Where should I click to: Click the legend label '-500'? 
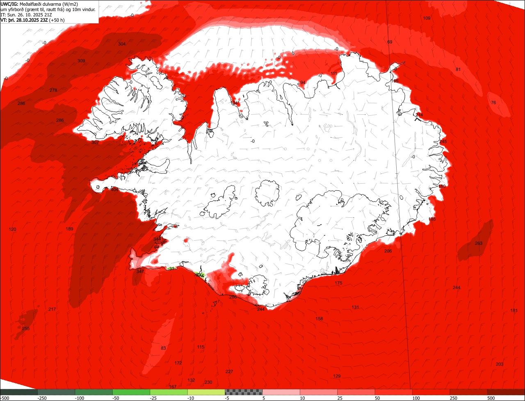[5, 398]
